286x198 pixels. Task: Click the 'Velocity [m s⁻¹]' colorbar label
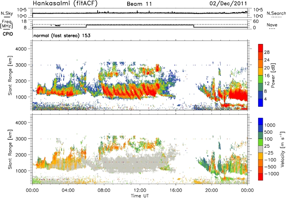[x=283, y=149]
